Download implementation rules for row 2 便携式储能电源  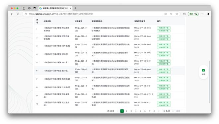coord(164,39)
